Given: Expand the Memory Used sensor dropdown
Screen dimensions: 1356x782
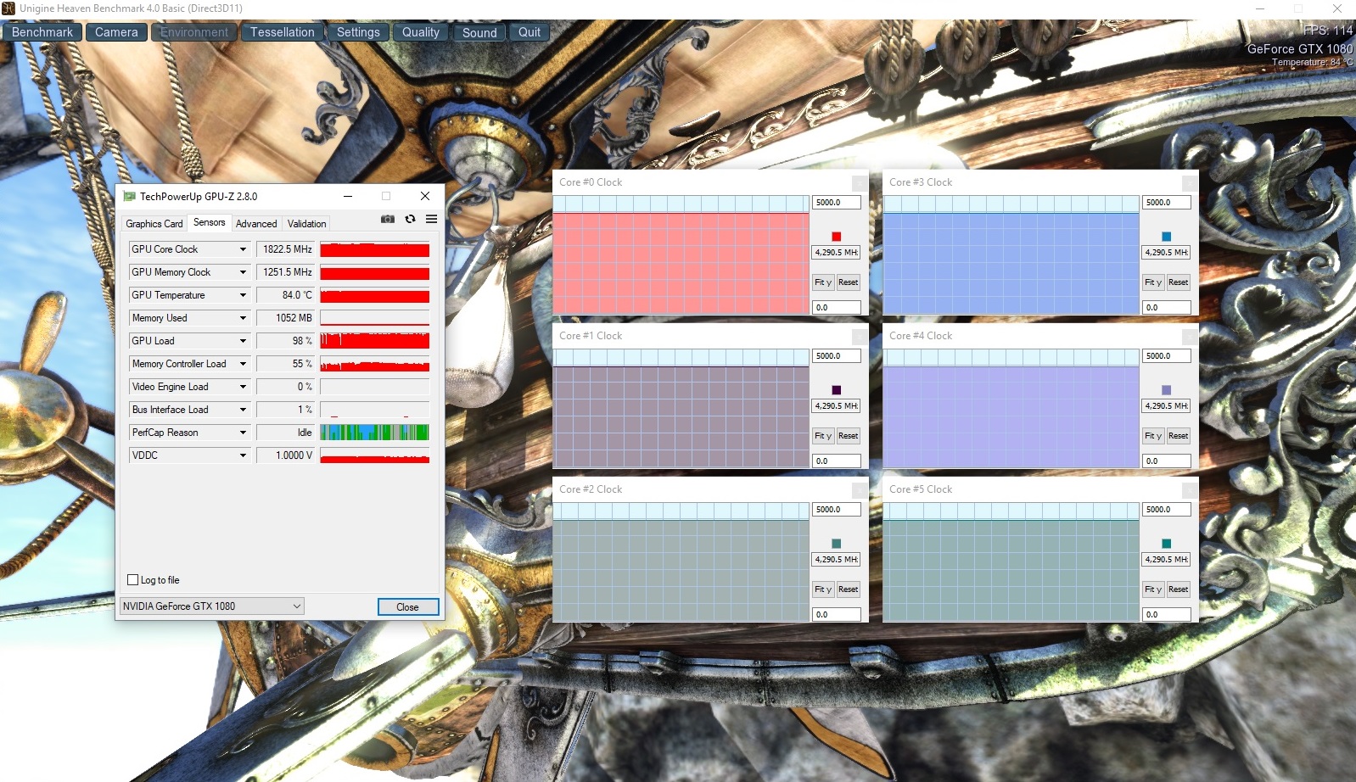Looking at the screenshot, I should tap(243, 318).
